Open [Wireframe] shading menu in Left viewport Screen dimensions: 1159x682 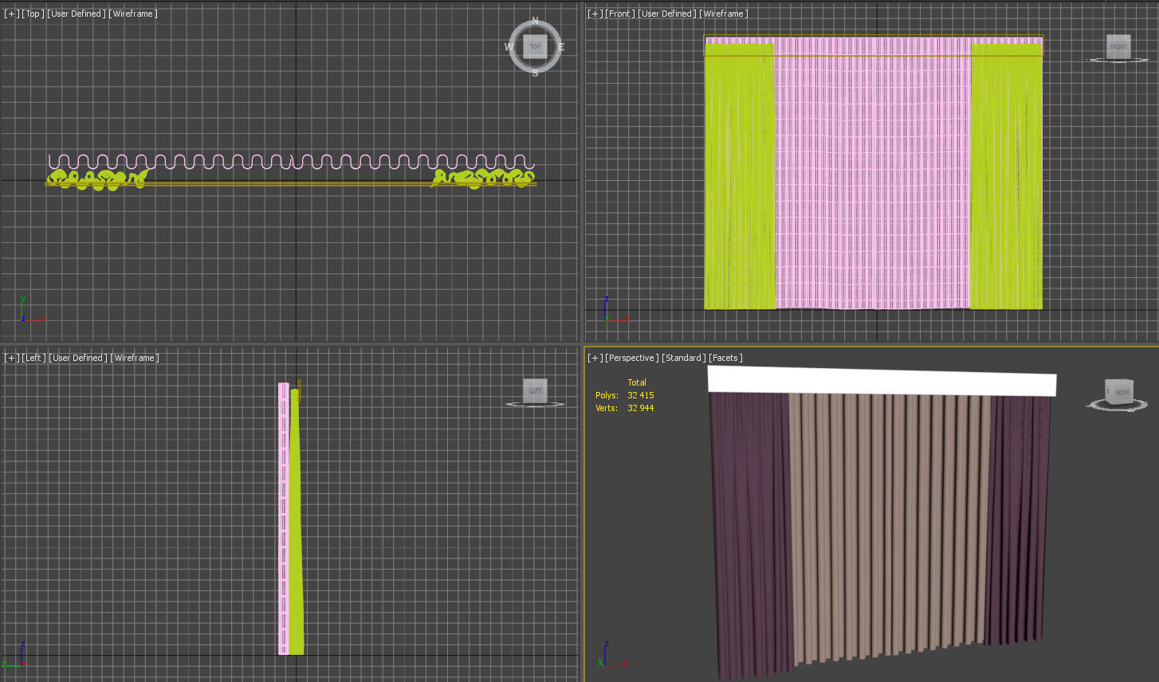tap(135, 358)
